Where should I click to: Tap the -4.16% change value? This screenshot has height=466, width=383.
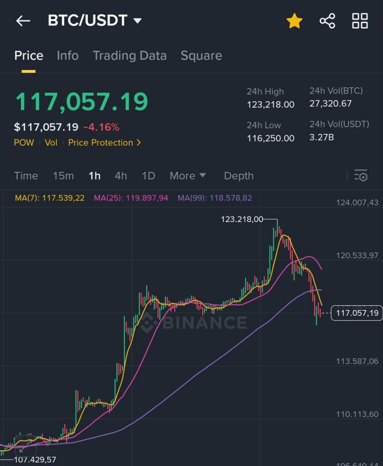coord(101,127)
